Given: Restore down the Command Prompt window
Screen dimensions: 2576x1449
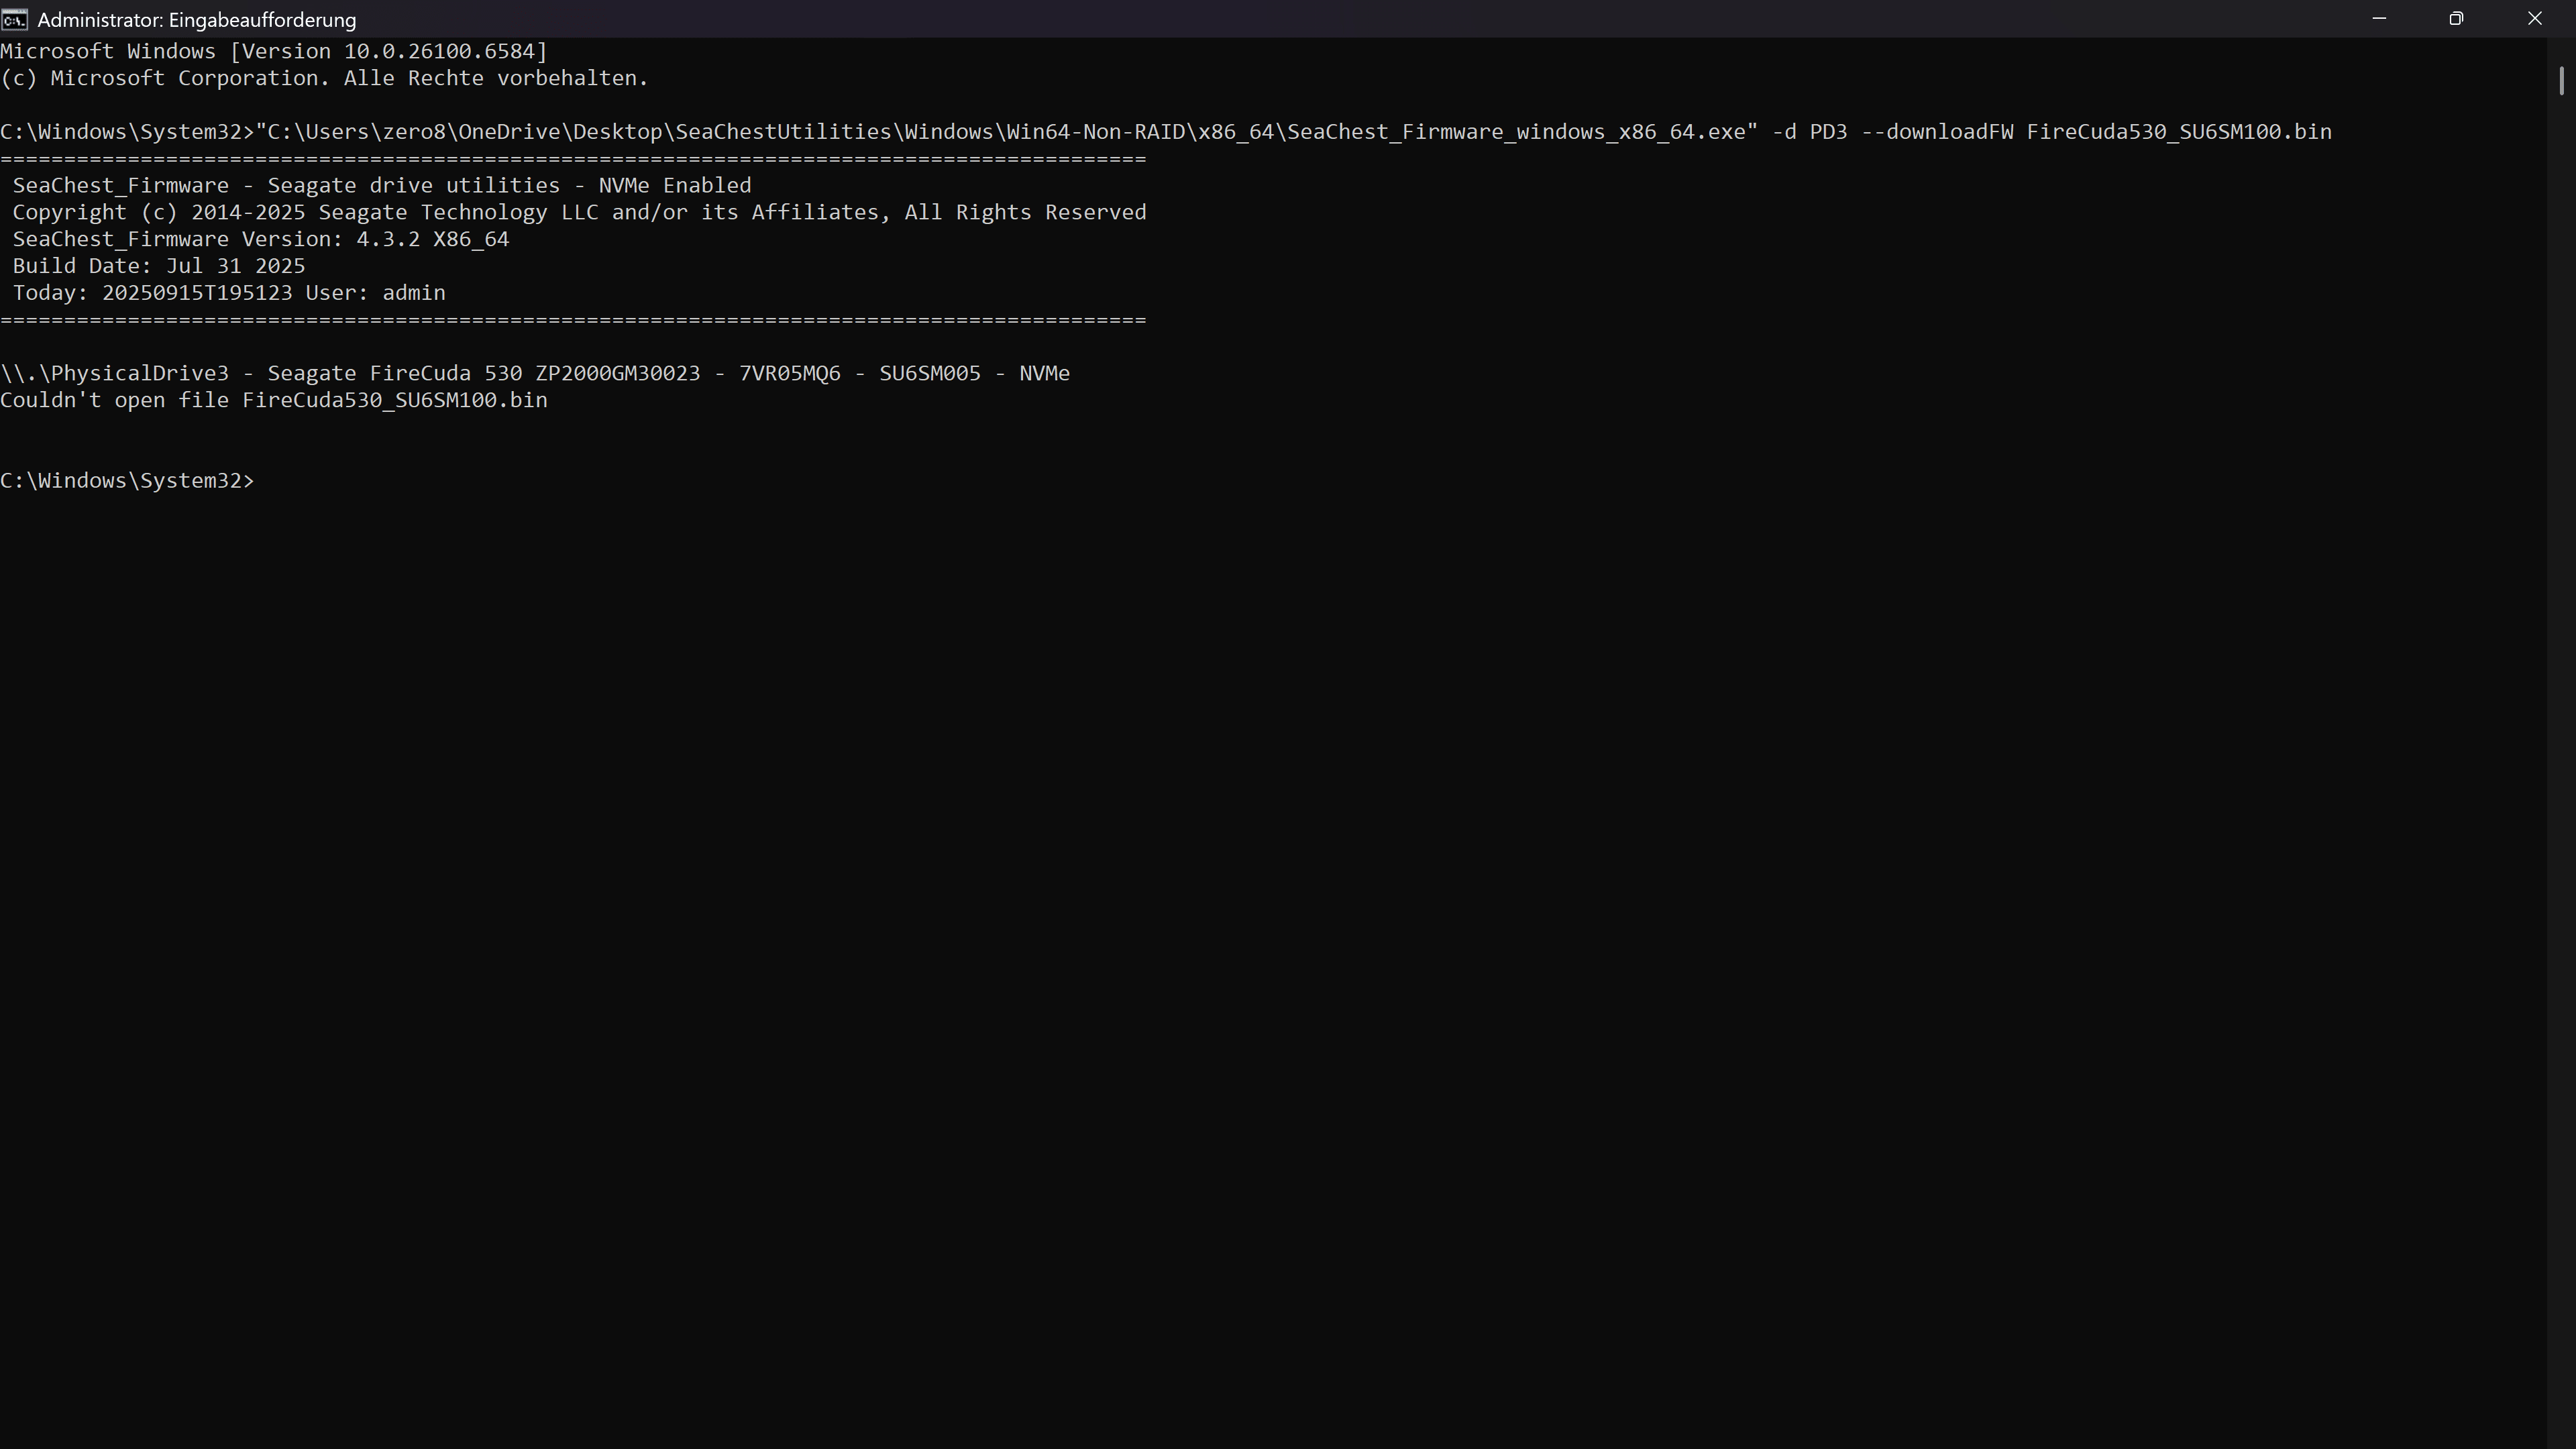Looking at the screenshot, I should point(2456,19).
